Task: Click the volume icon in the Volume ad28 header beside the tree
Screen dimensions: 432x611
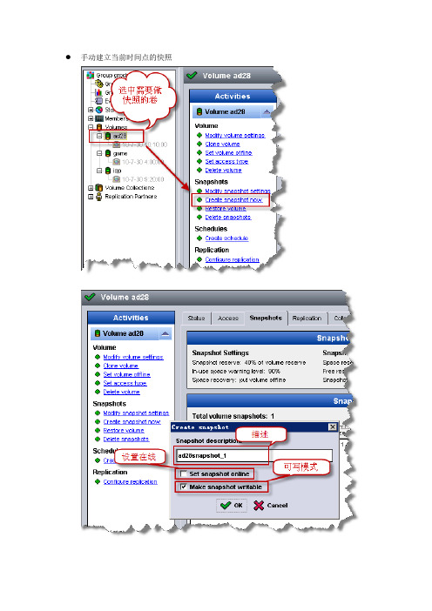Action: click(x=199, y=111)
